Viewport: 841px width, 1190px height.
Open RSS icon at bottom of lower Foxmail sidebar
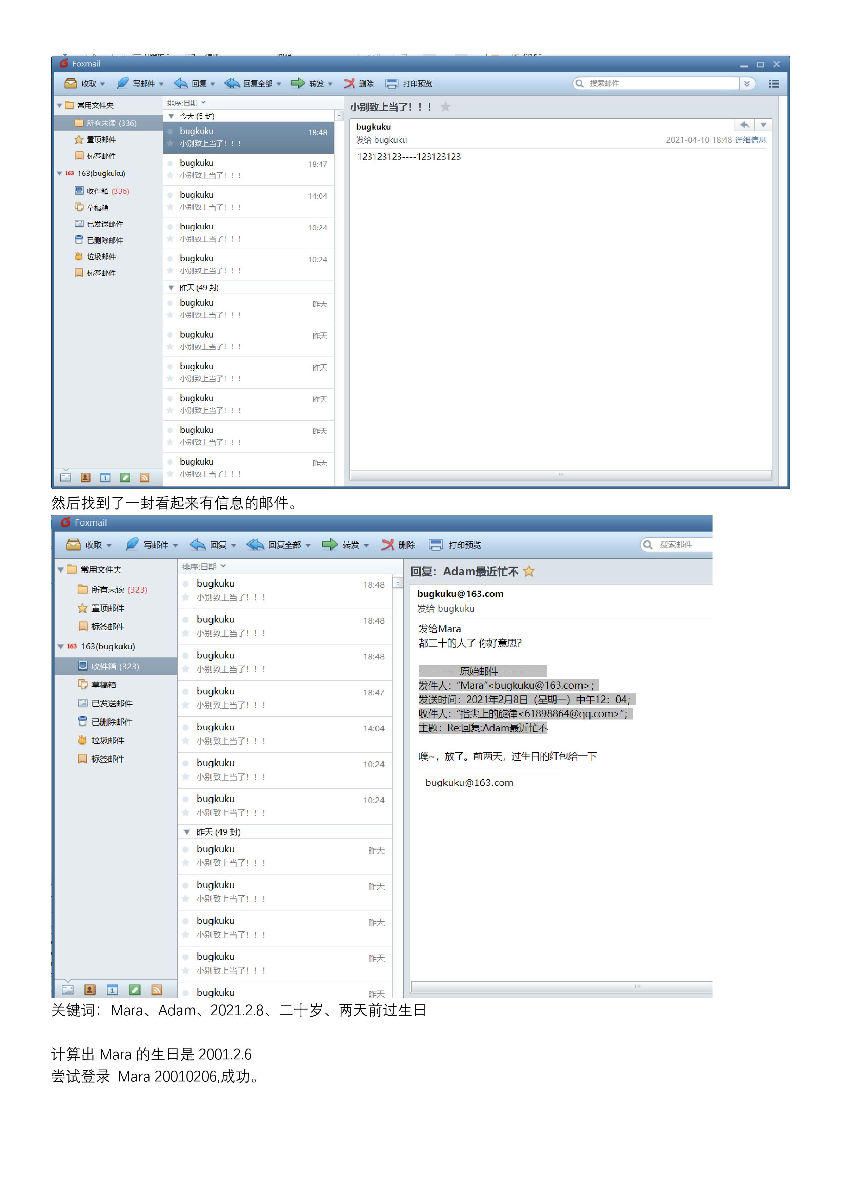coord(156,990)
